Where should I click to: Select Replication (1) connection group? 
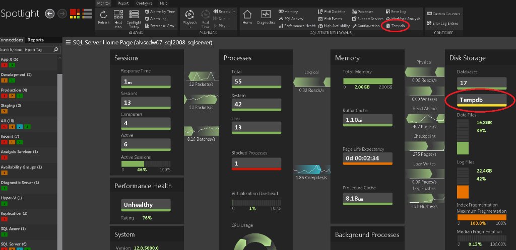[x=14, y=214]
